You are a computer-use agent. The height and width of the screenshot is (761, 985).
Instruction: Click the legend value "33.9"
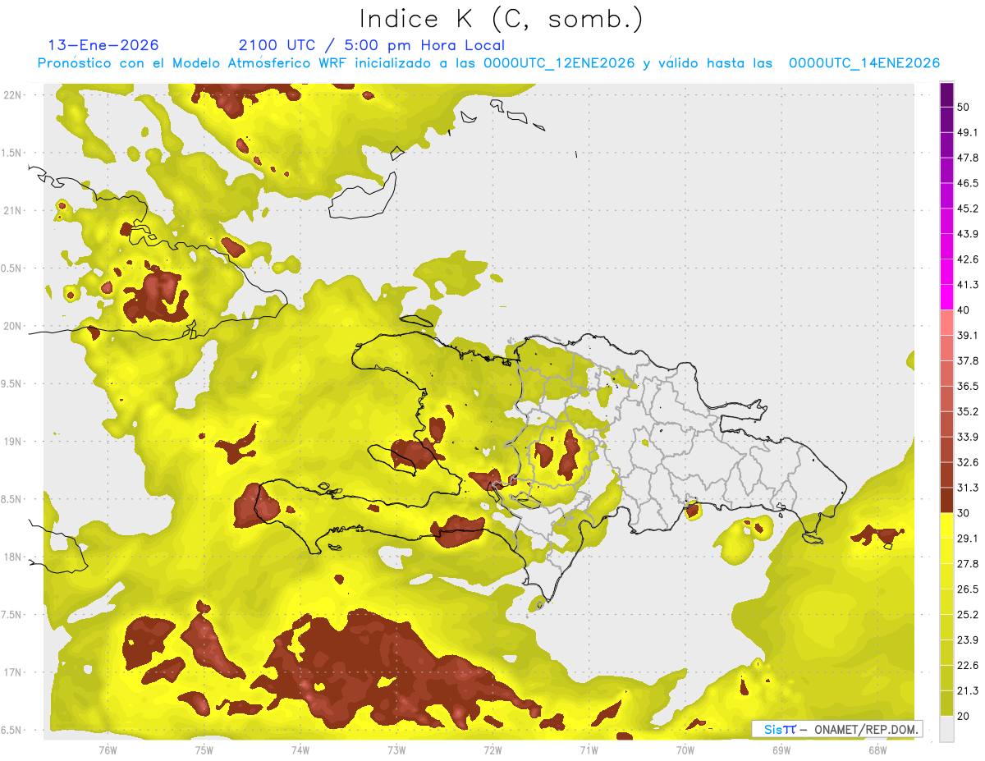click(x=968, y=437)
